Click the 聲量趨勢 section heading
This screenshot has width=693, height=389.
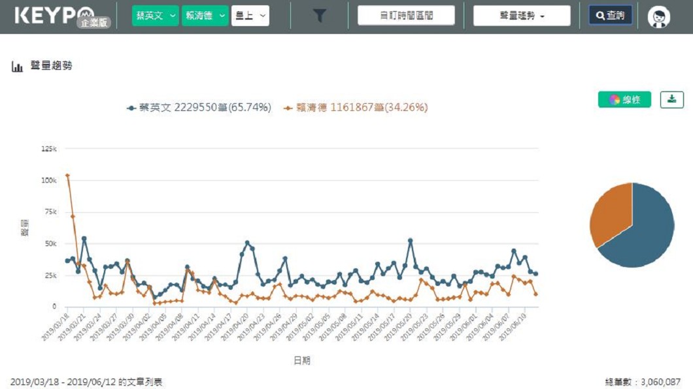pyautogui.click(x=51, y=66)
